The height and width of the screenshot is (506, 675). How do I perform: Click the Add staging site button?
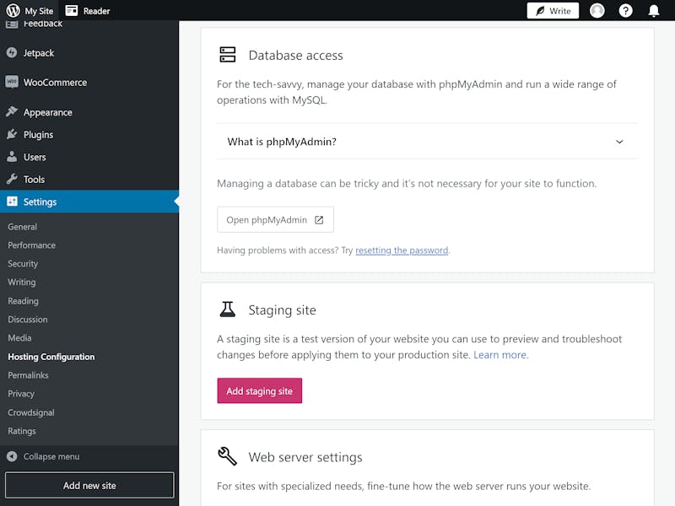point(260,390)
